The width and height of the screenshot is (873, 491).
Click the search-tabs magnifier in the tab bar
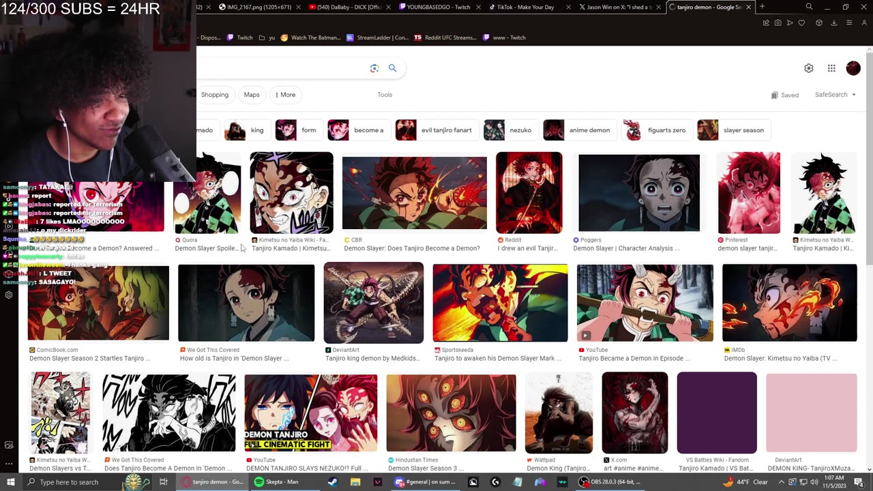809,7
